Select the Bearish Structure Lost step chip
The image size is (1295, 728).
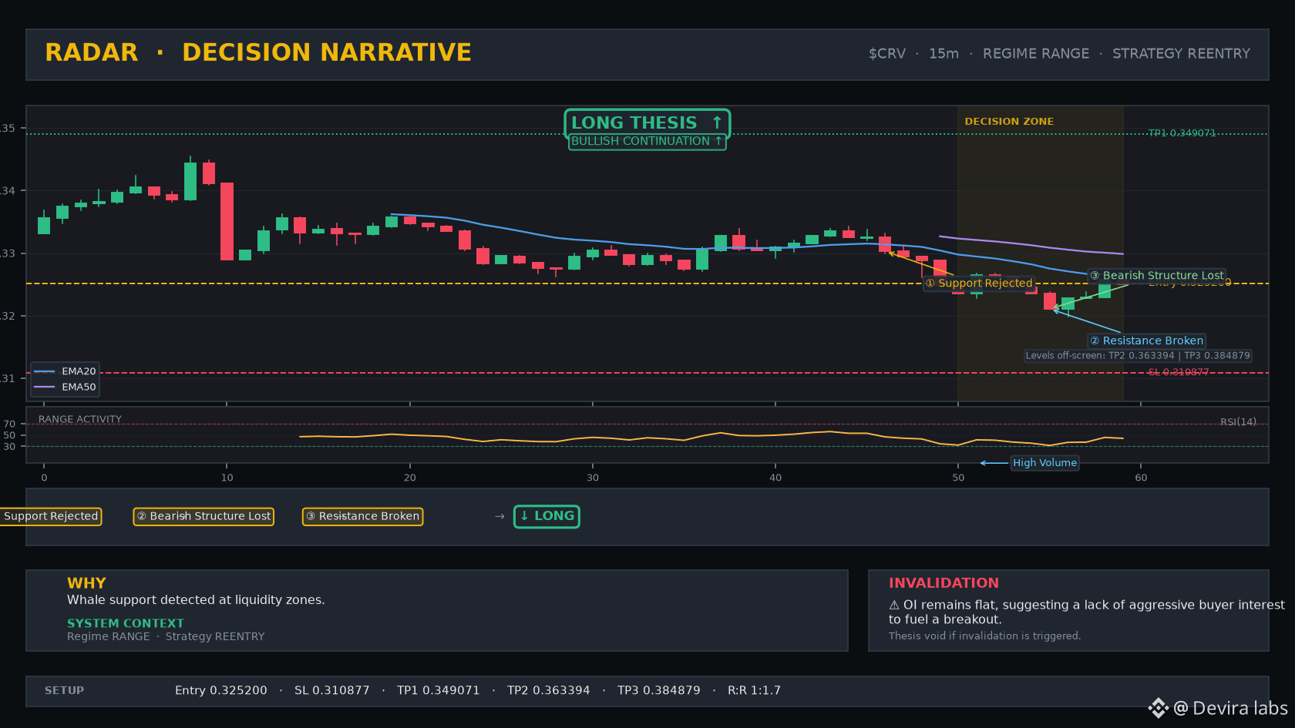(203, 516)
